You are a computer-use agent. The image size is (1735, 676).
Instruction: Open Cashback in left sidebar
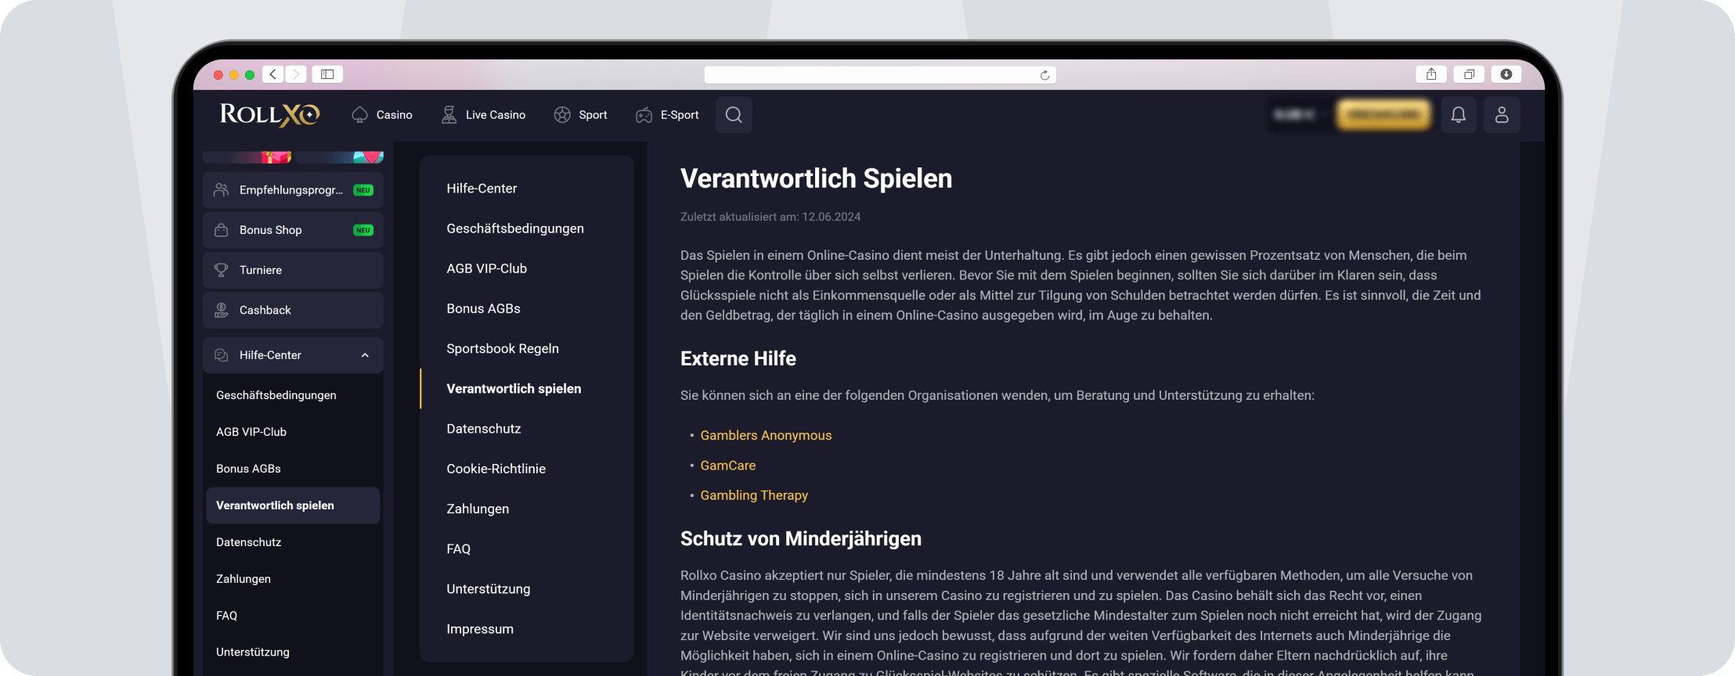click(293, 310)
